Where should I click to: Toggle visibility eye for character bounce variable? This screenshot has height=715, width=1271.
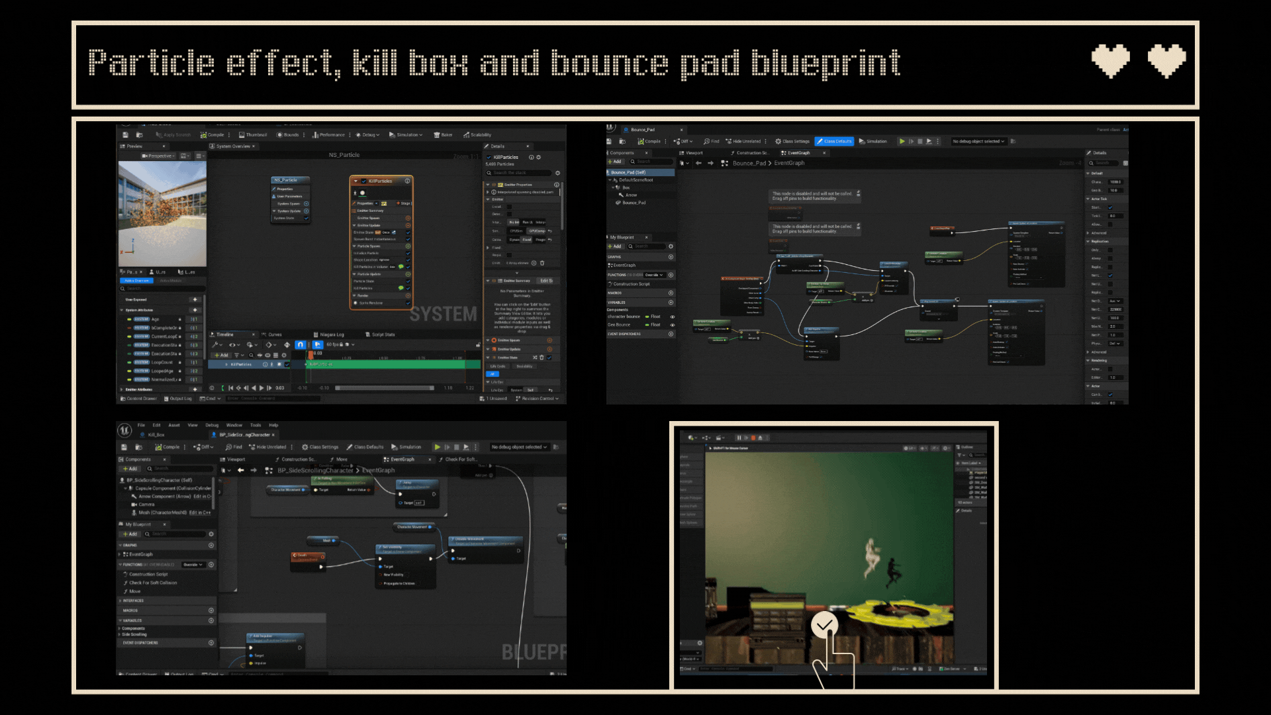click(x=672, y=316)
